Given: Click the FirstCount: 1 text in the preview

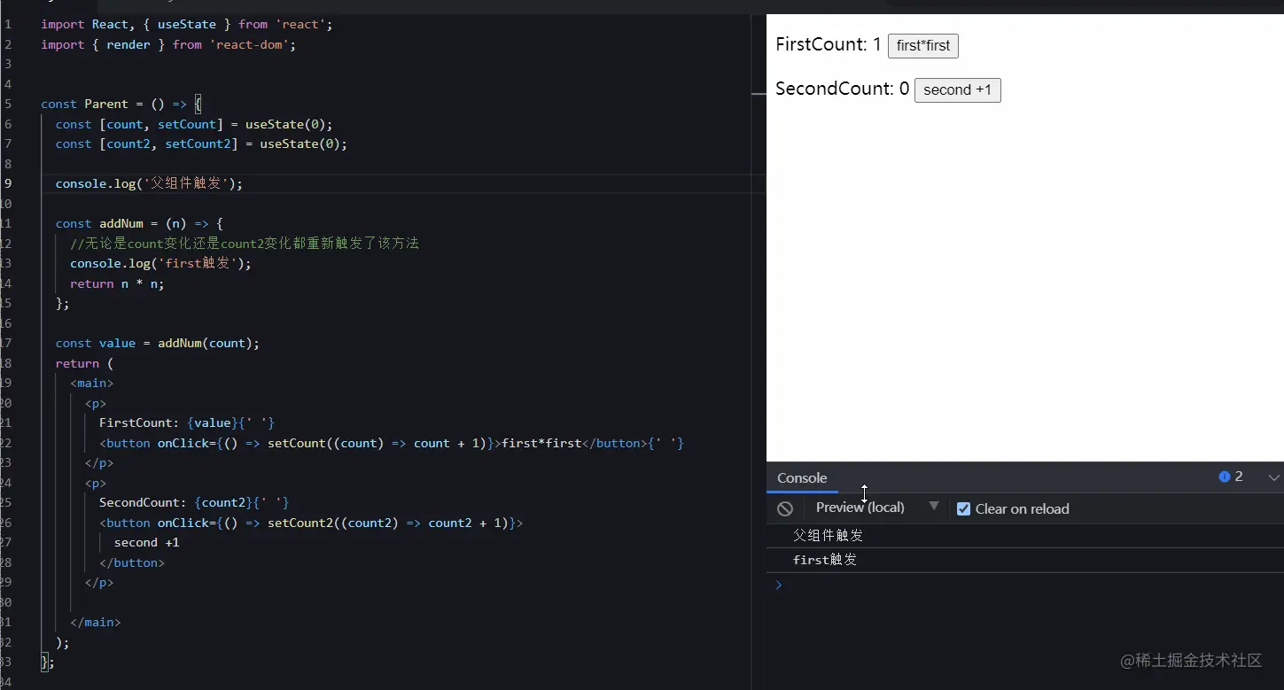Looking at the screenshot, I should (x=829, y=44).
